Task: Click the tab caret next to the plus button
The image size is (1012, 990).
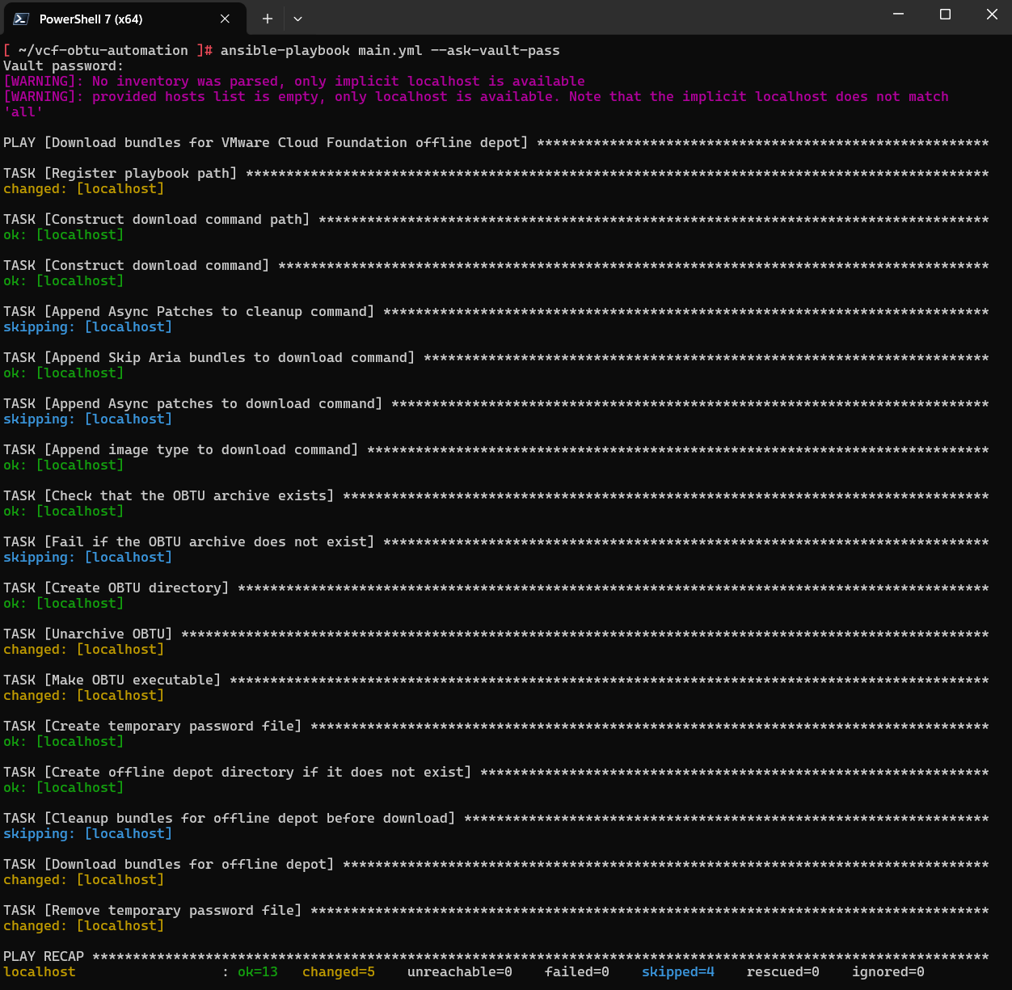Action: click(297, 18)
